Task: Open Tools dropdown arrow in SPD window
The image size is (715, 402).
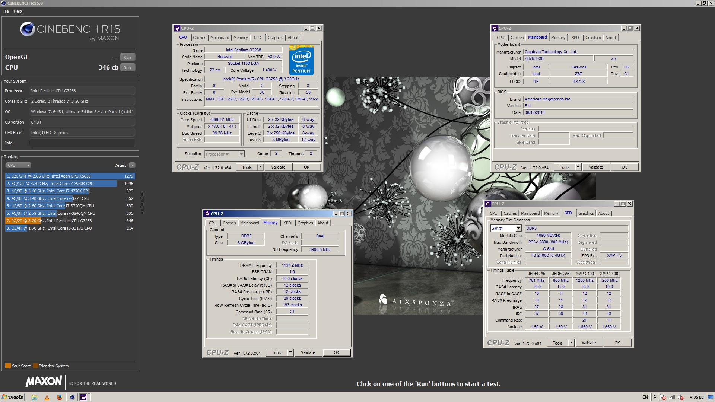Action: (571, 343)
